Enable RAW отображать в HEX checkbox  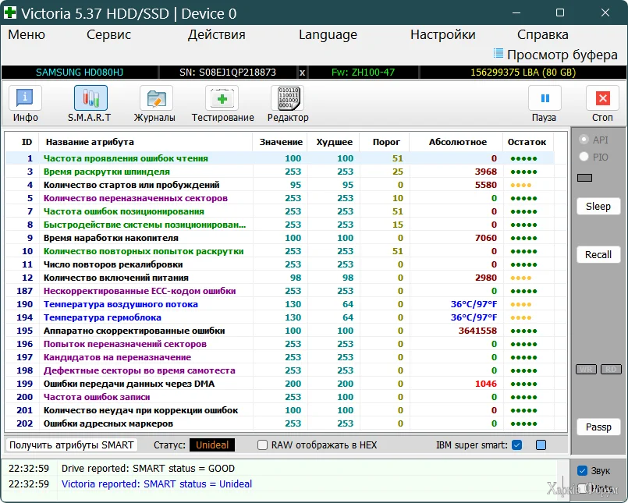(x=263, y=445)
